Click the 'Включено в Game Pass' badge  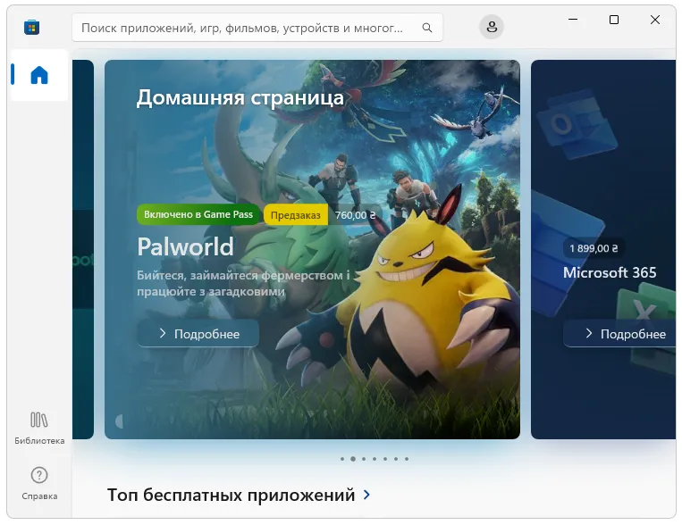pos(198,214)
